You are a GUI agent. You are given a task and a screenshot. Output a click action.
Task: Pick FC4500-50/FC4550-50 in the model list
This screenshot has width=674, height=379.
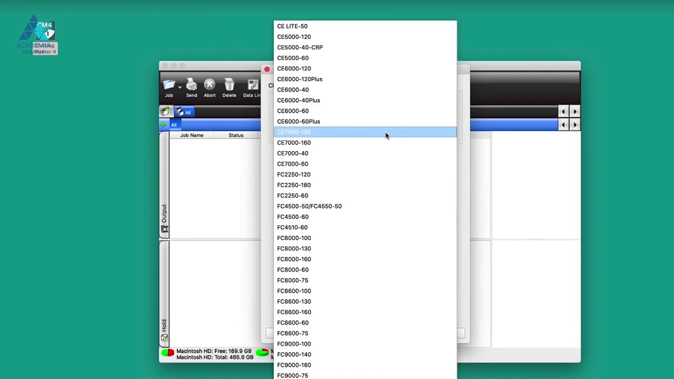coord(365,206)
